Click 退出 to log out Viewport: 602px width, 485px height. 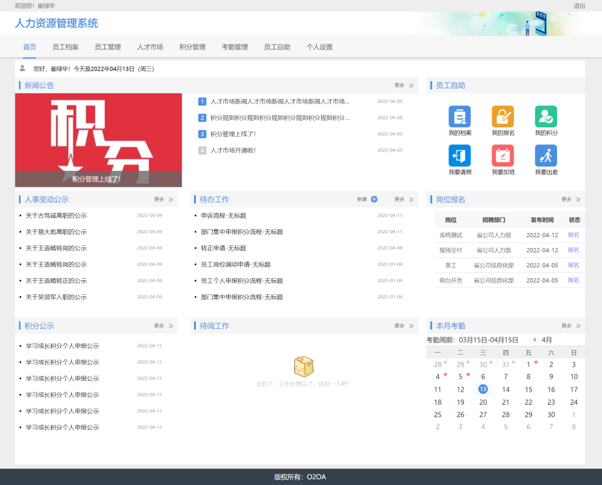point(579,6)
